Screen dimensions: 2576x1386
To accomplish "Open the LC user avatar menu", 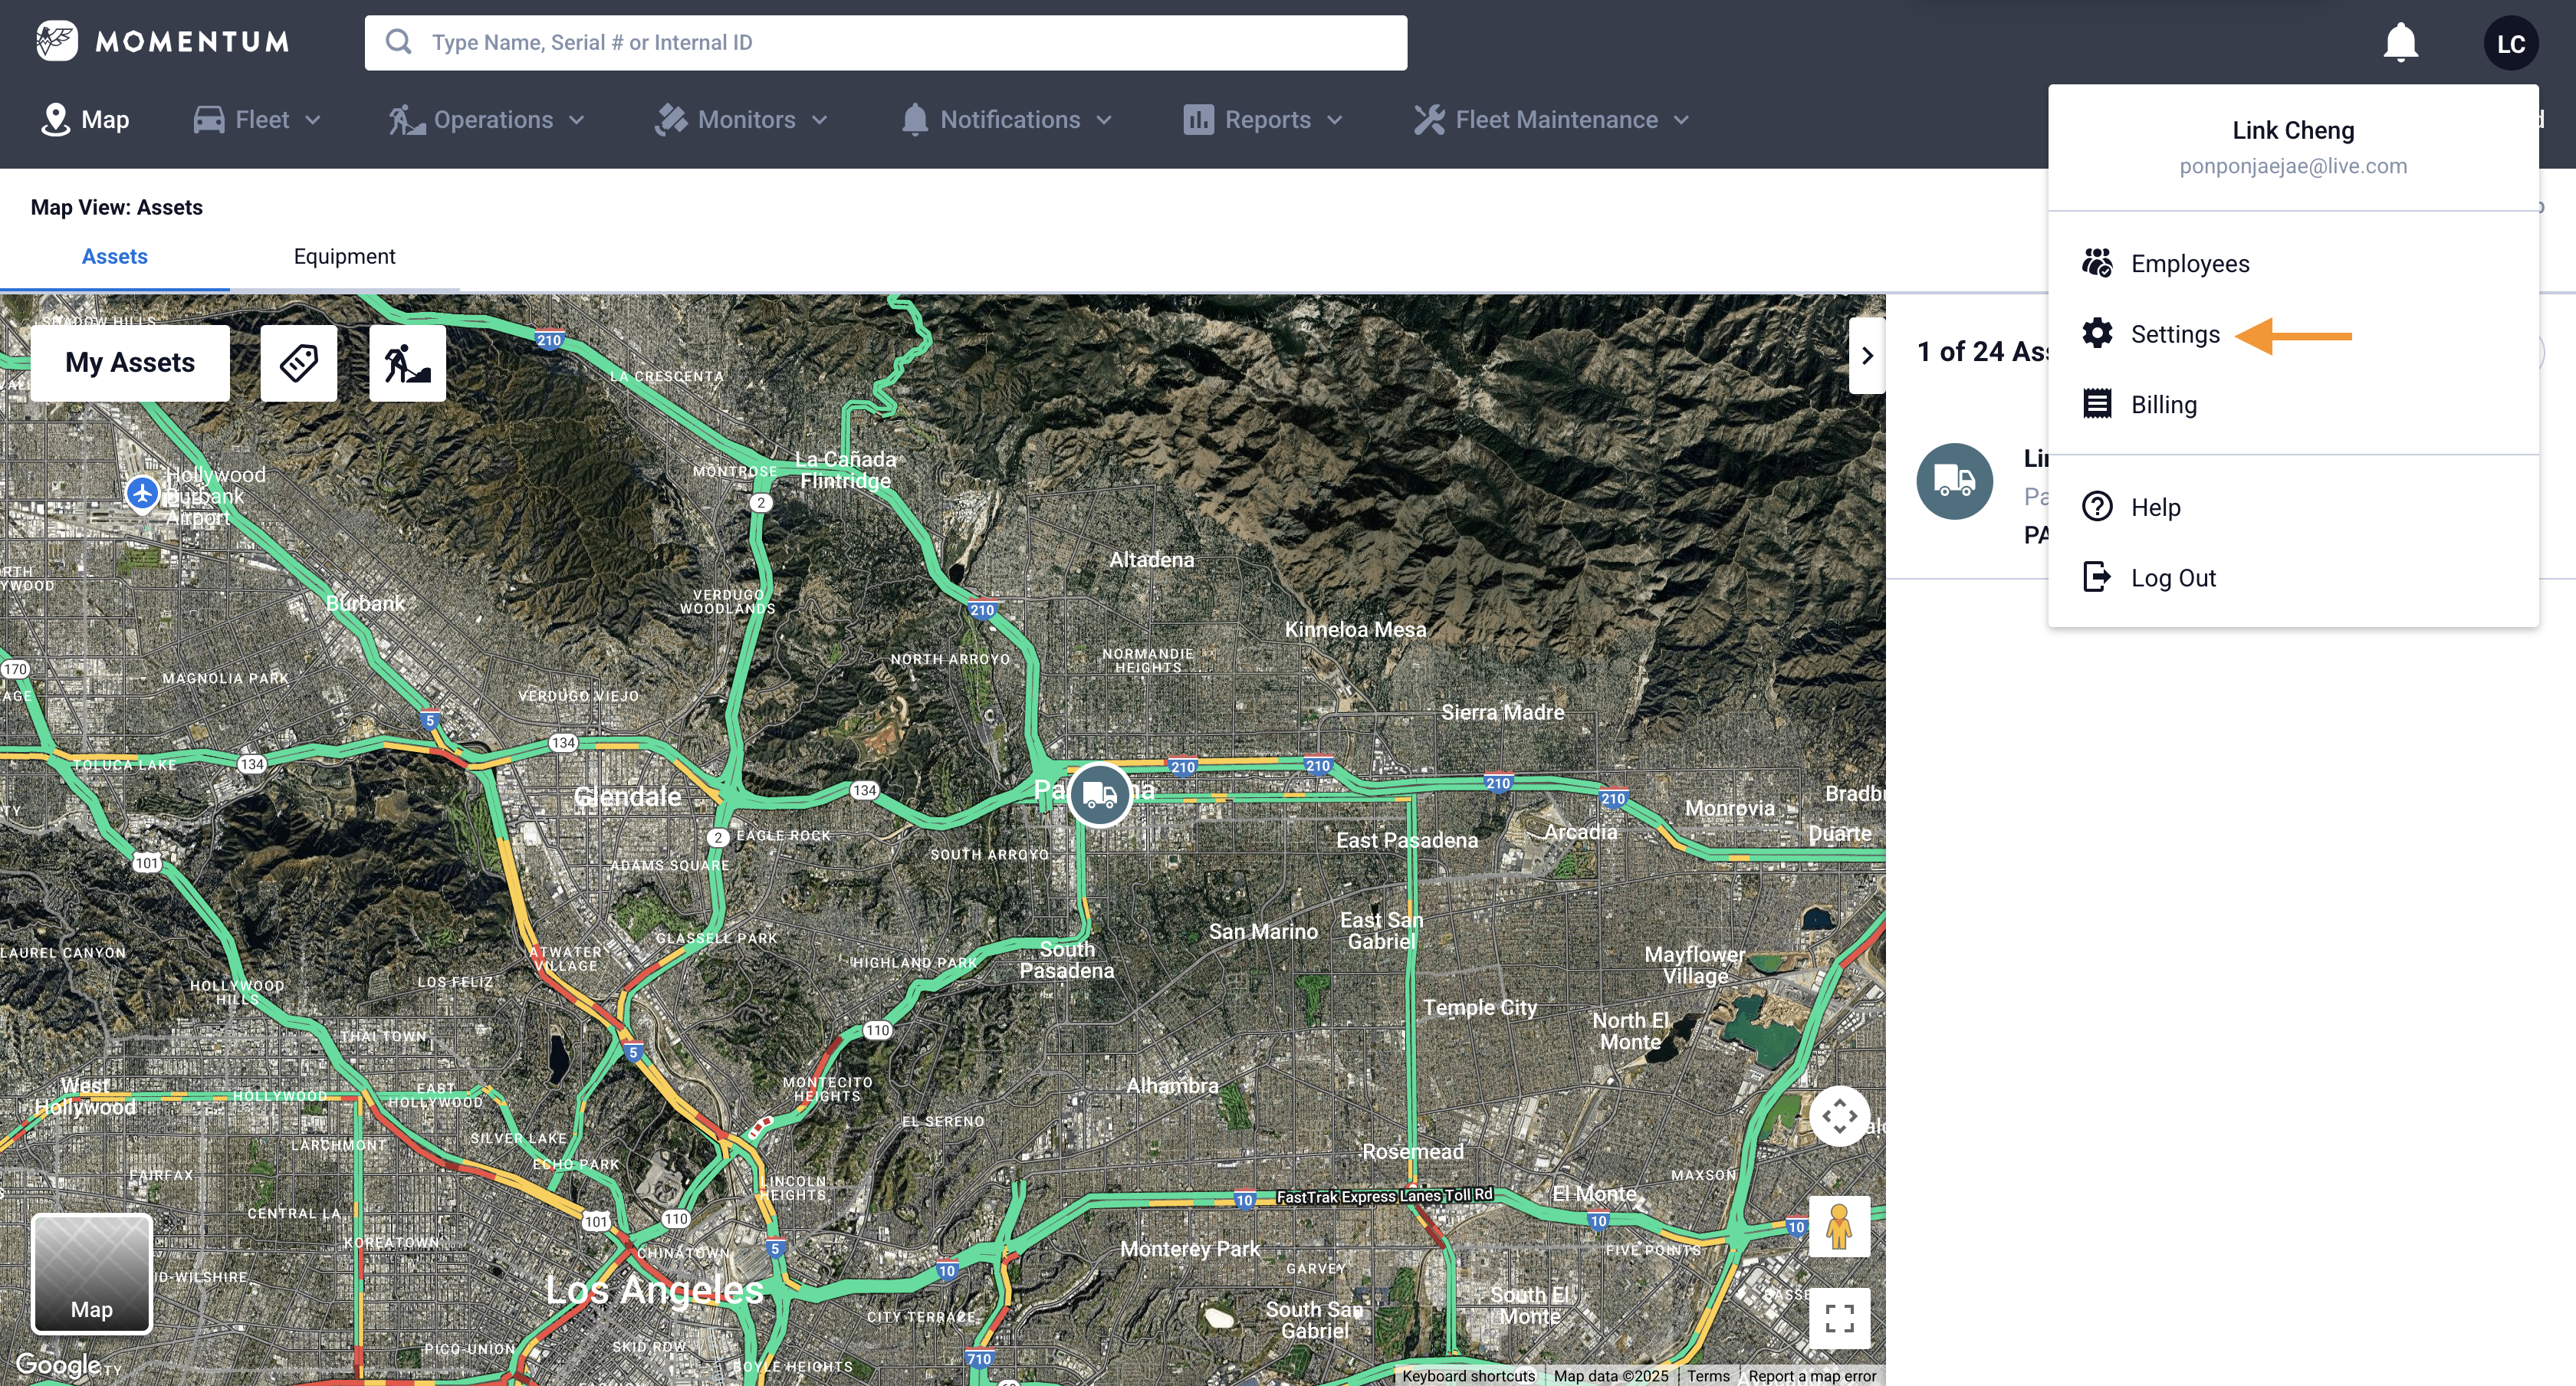I will pyautogui.click(x=2510, y=43).
